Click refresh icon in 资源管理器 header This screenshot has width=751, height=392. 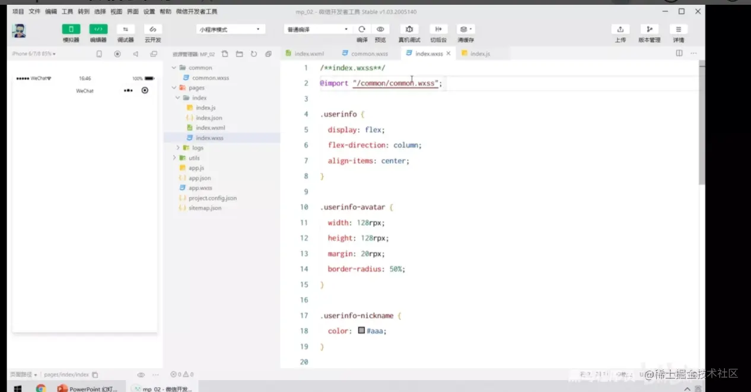tap(254, 54)
